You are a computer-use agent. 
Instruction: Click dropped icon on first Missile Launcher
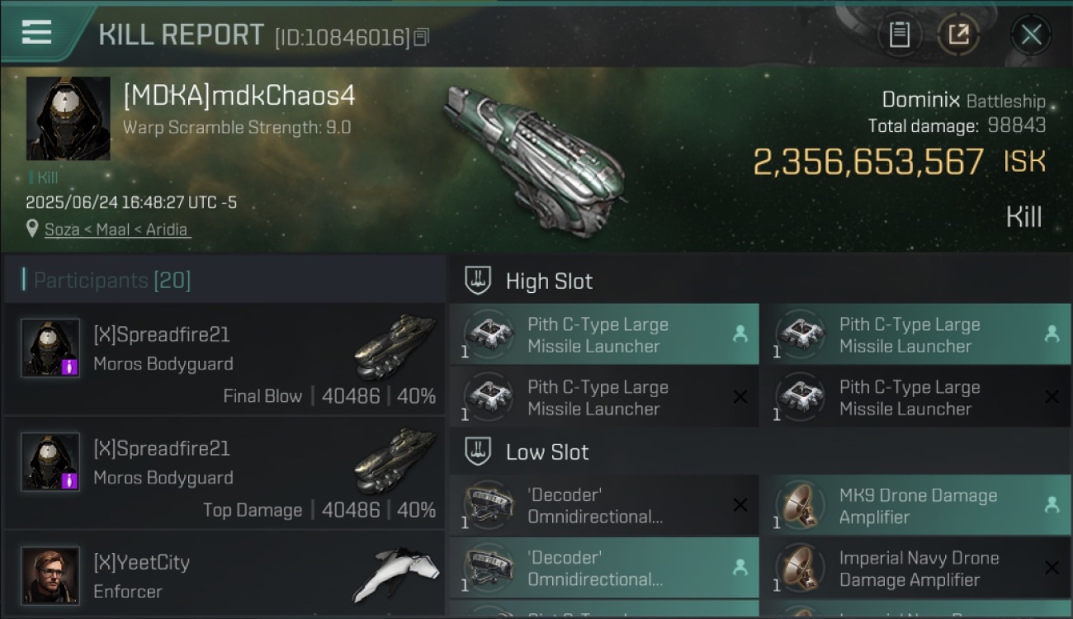[740, 333]
